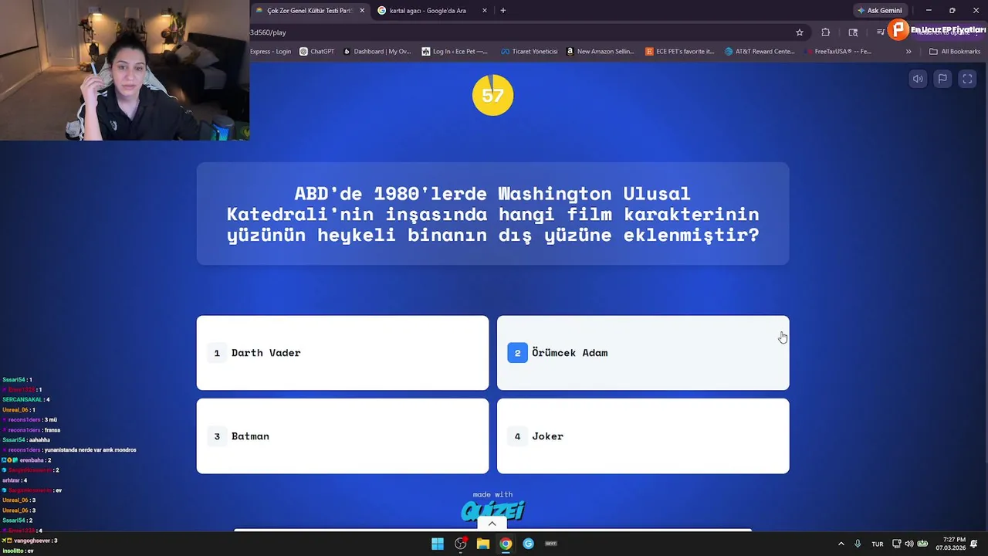The image size is (988, 556).
Task: Click chat user vangoghsever message
Action: [29, 541]
